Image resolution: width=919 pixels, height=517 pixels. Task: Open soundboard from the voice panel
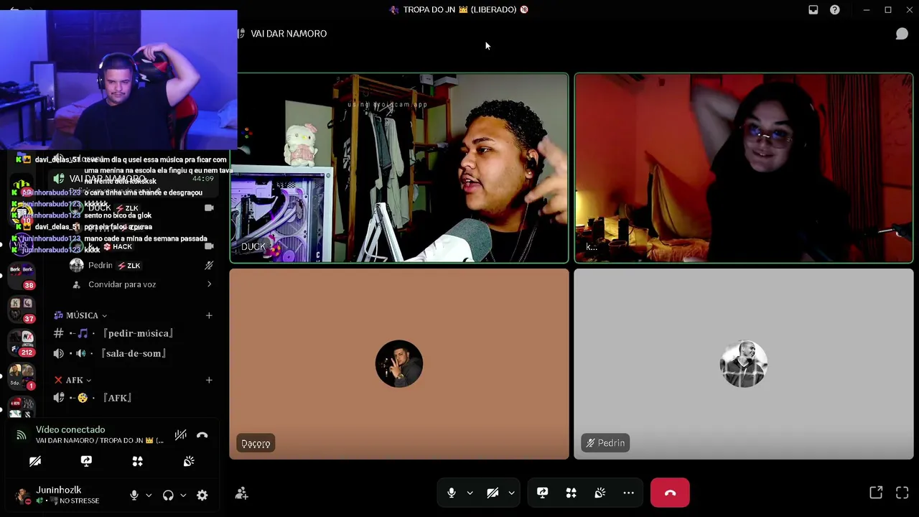click(x=189, y=461)
